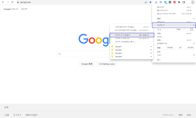Select 新しいウィンドウ menu item
Image resolution: width=196 pixels, height=118 pixels.
pyautogui.click(x=174, y=10)
